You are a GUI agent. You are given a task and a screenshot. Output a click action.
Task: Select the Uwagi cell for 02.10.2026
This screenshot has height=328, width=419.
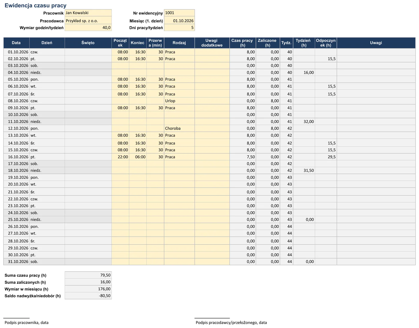(x=376, y=59)
